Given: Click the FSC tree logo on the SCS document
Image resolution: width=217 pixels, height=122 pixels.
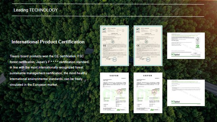Looking at the screenshot, I should pyautogui.click(x=197, y=40).
